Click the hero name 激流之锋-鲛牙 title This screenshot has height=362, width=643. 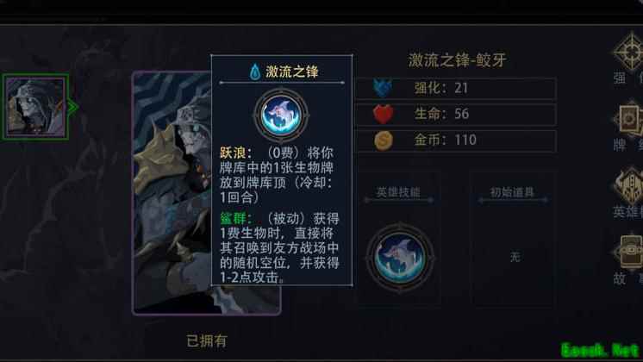[457, 60]
